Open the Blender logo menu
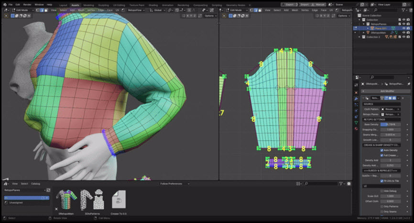 5,4
